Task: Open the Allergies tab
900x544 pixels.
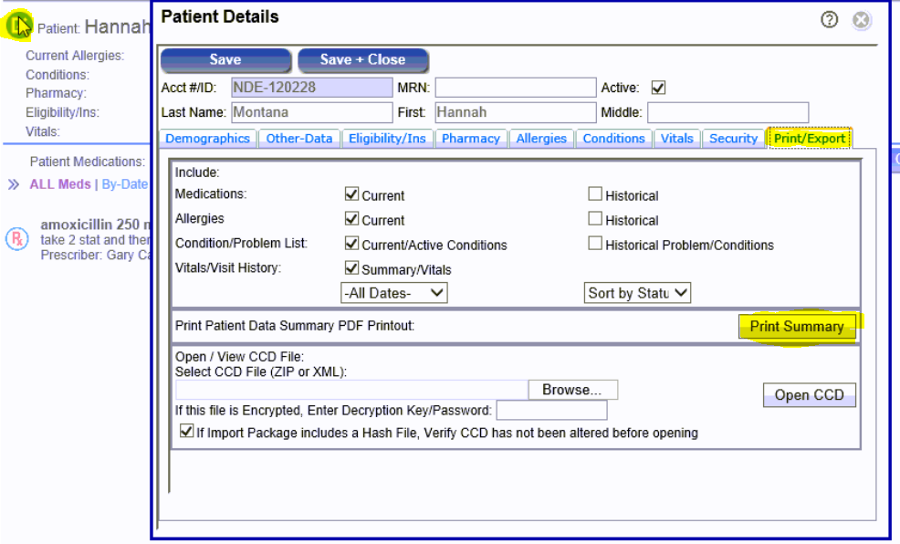Action: 541,139
